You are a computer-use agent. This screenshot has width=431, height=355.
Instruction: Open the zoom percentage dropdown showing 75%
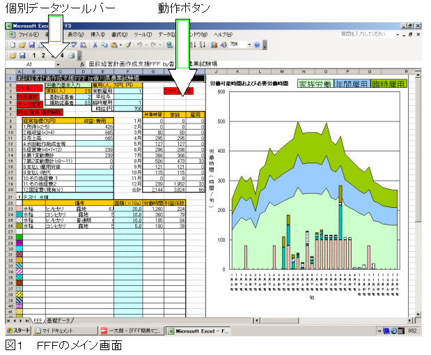pyautogui.click(x=248, y=44)
